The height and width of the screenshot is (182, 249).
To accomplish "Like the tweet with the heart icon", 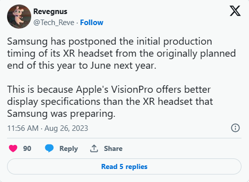I will click(x=13, y=148).
